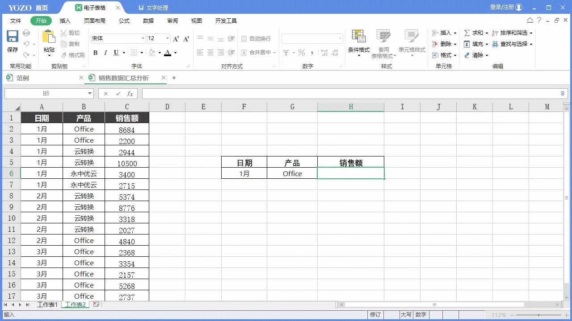572x321 pixels.
Task: Select the Fill (填充) icon
Action: (x=467, y=44)
